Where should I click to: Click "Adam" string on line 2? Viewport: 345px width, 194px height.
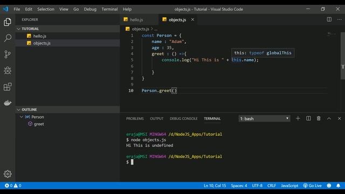point(177,41)
